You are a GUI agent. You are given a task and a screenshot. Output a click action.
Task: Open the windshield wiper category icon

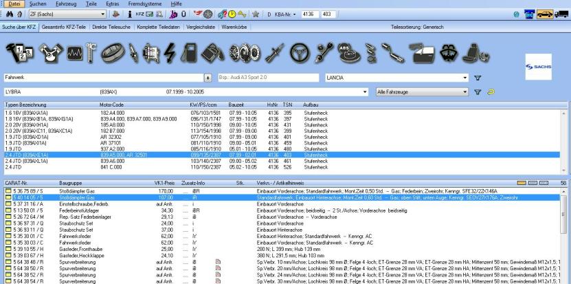[449, 53]
